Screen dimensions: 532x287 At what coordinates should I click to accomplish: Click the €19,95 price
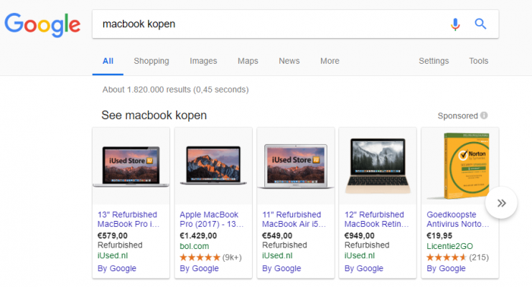pyautogui.click(x=439, y=235)
